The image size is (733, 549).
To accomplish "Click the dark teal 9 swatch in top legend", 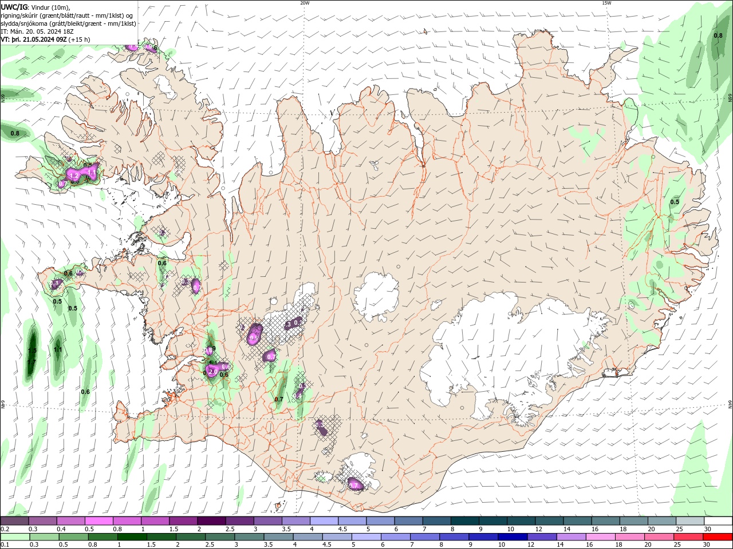I will [493, 521].
